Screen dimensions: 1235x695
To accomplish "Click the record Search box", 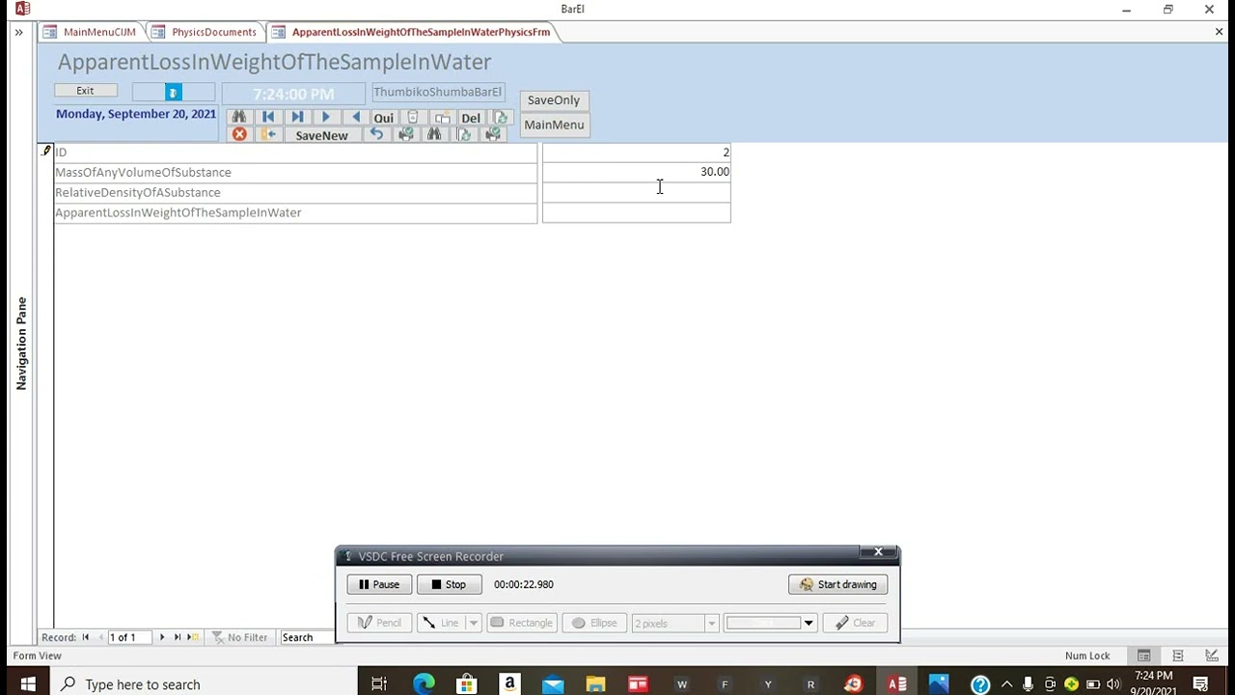I will coord(307,637).
